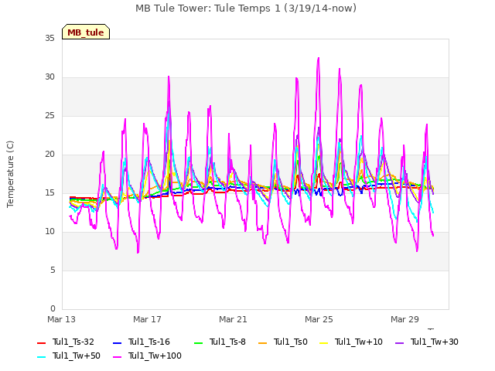Image resolution: width=495 pixels, height=371 pixels.
Task: Click the Mar 21 x-axis tick label
Action: pos(233,319)
